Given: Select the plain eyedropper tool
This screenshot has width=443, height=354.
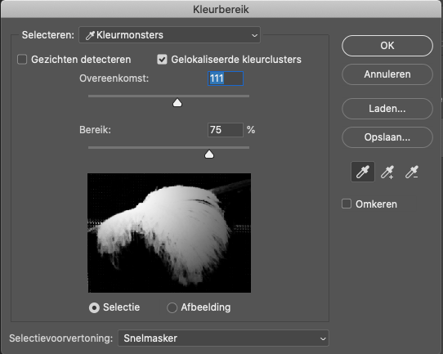Looking at the screenshot, I should tap(363, 172).
